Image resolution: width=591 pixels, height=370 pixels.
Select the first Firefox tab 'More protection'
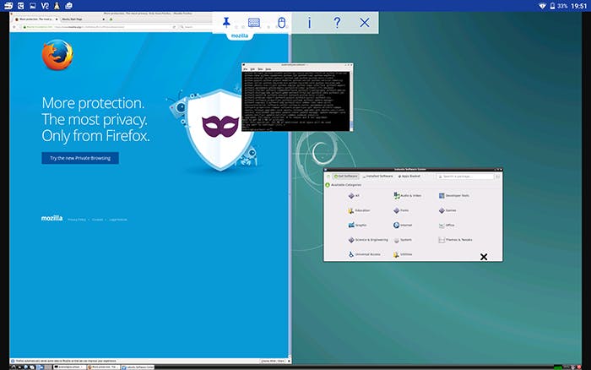[35, 19]
